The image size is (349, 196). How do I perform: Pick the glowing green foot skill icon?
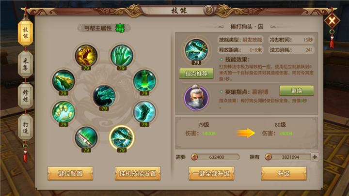144,112
